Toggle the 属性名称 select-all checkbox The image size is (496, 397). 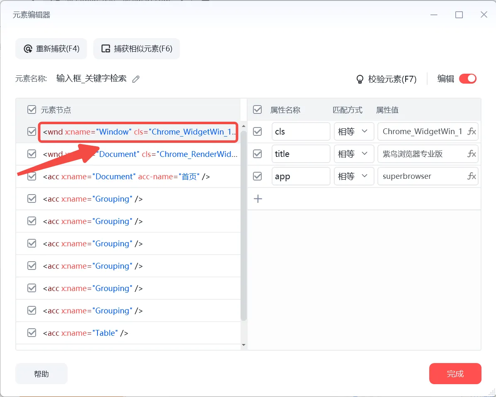click(x=258, y=110)
